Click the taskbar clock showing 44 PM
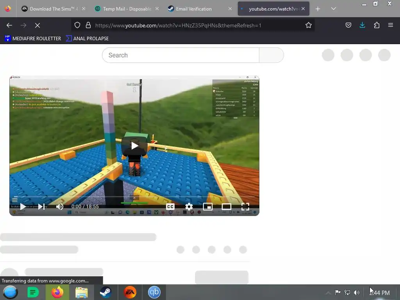 click(380, 293)
